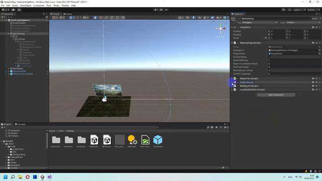Open the Opera browser taskbar icon

click(28, 177)
